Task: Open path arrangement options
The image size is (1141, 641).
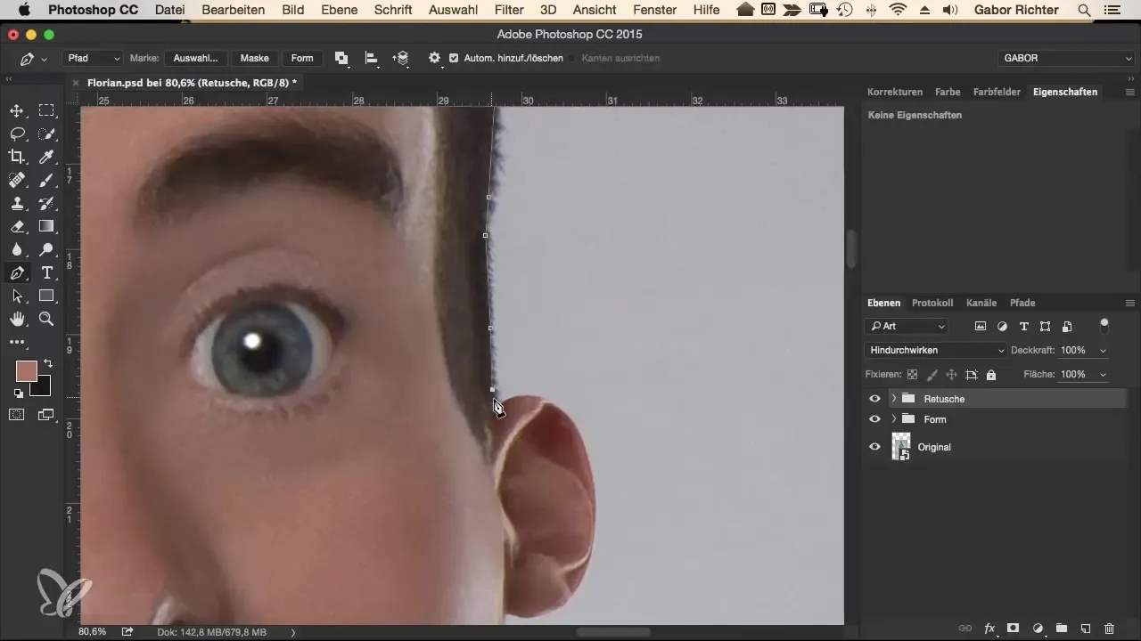Action: pyautogui.click(x=400, y=58)
